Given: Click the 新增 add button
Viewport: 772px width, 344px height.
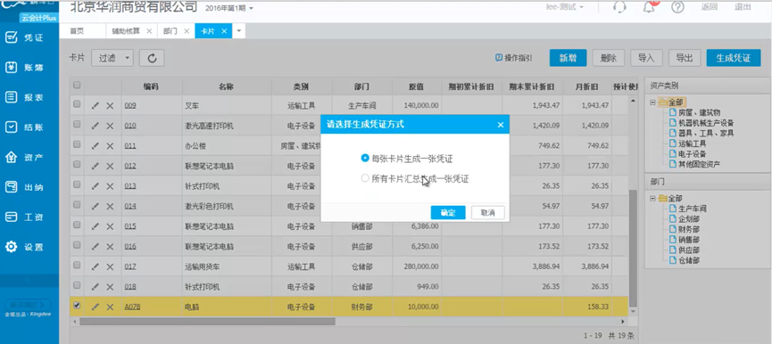Looking at the screenshot, I should 569,58.
